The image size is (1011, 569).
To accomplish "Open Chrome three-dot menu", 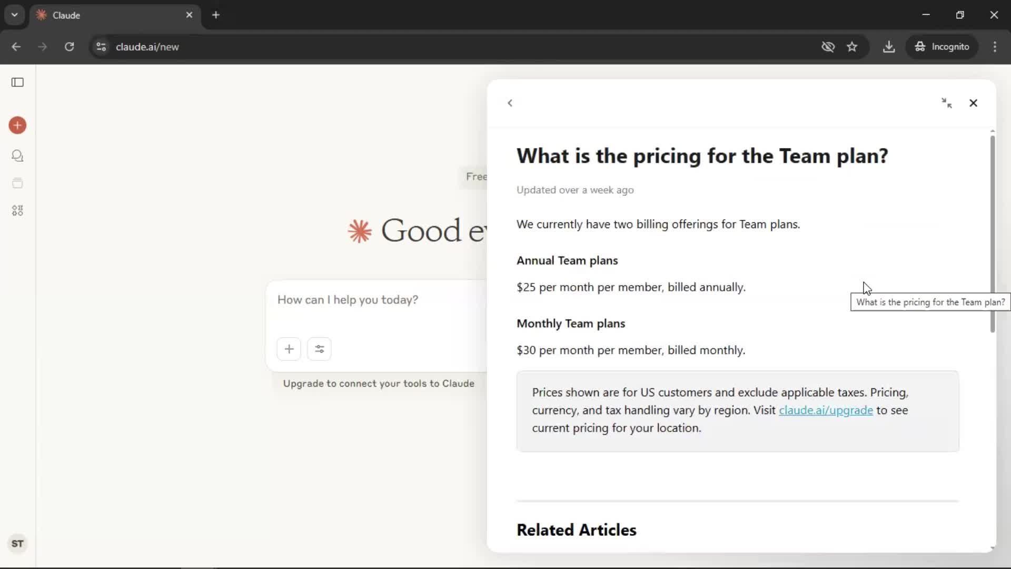I will (x=995, y=46).
